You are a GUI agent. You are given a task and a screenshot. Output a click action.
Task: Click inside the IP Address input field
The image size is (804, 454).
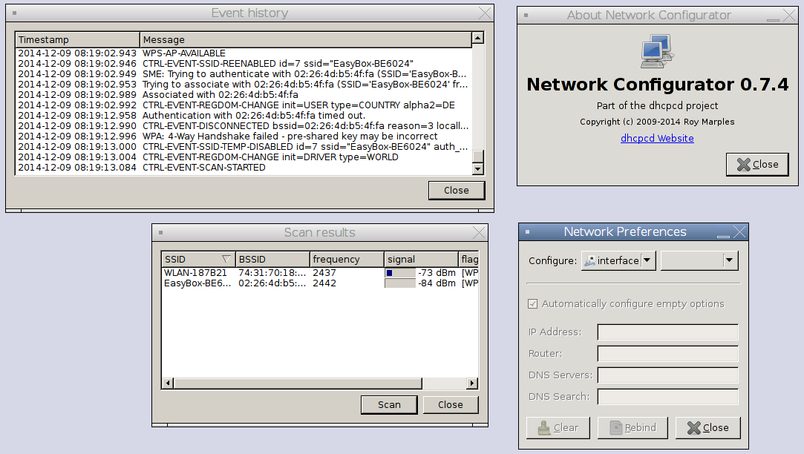coord(667,332)
